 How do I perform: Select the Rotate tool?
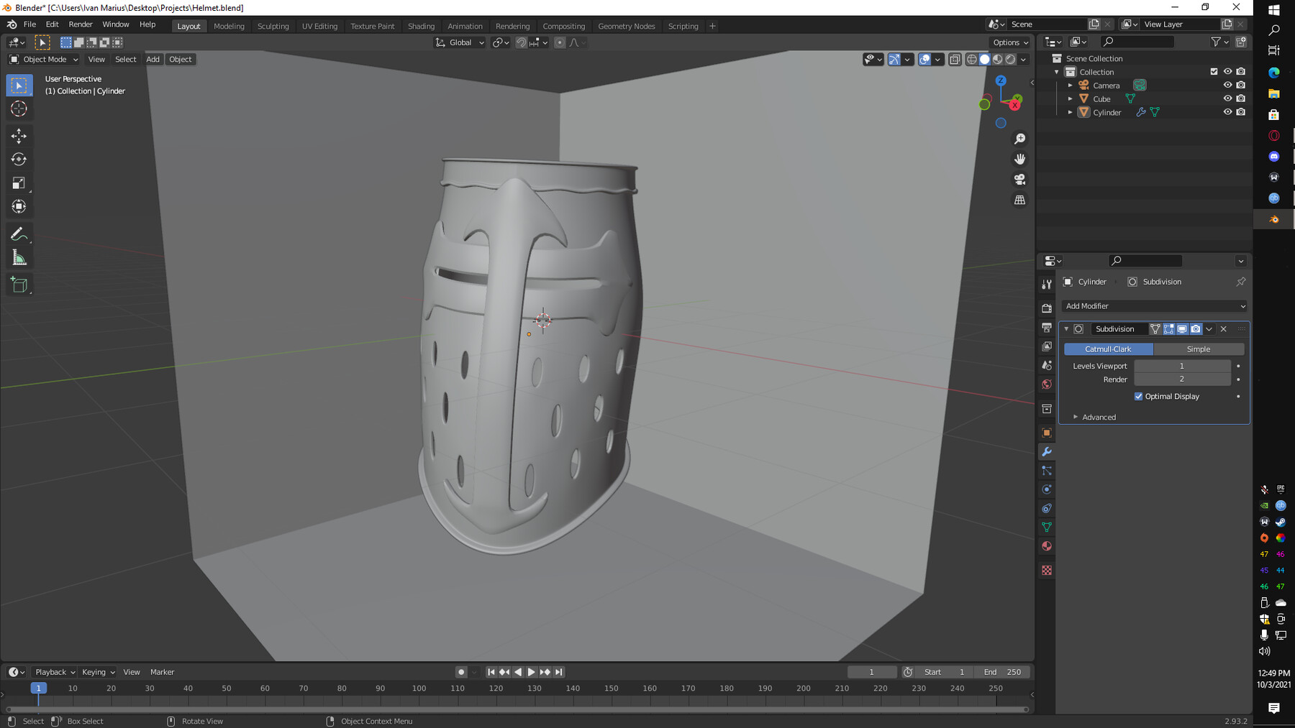(x=19, y=160)
